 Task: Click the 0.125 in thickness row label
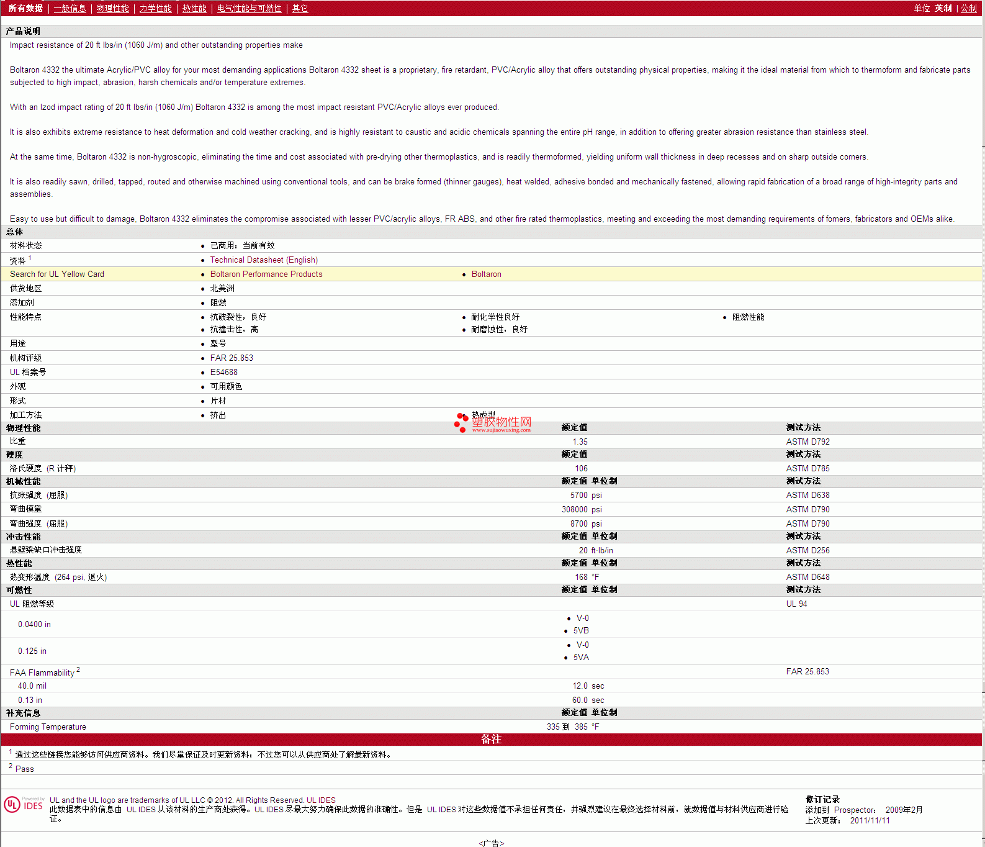(x=32, y=651)
